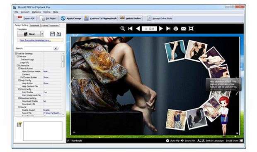This screenshot has width=257, height=152.
Task: Go to the last page button
Action: point(168,28)
